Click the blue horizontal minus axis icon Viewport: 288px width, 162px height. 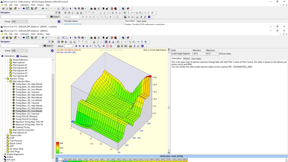pos(138,42)
